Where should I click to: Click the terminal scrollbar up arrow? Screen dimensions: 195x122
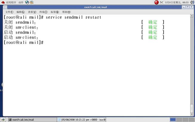coord(192,16)
